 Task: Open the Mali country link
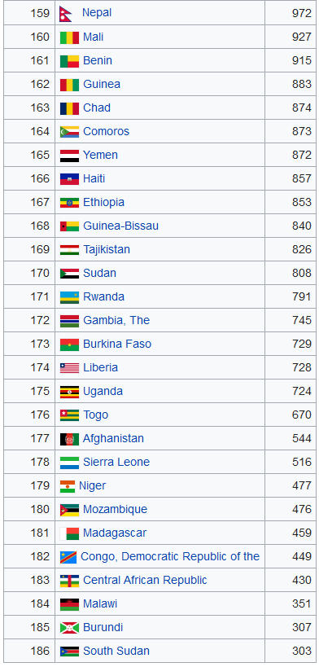tap(93, 37)
